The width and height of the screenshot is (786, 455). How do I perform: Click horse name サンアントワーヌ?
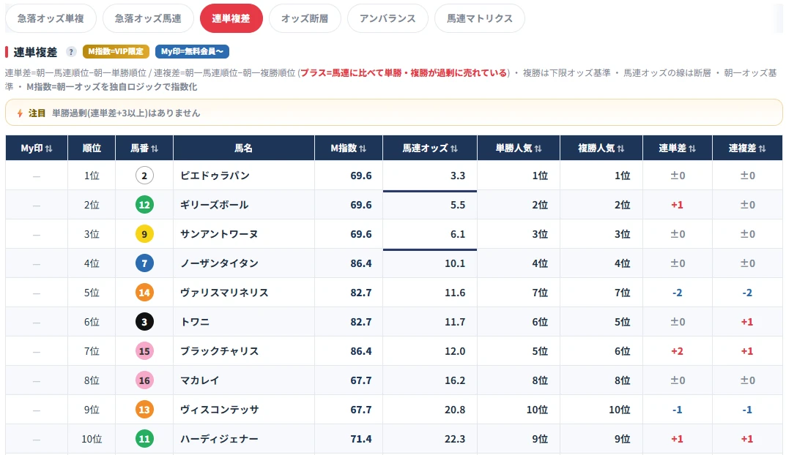[219, 234]
